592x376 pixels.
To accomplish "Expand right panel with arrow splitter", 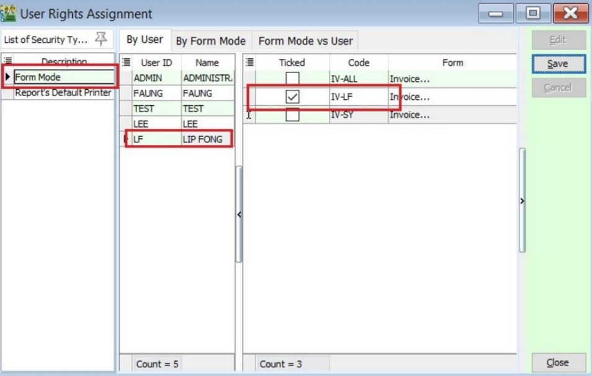I will (x=522, y=201).
